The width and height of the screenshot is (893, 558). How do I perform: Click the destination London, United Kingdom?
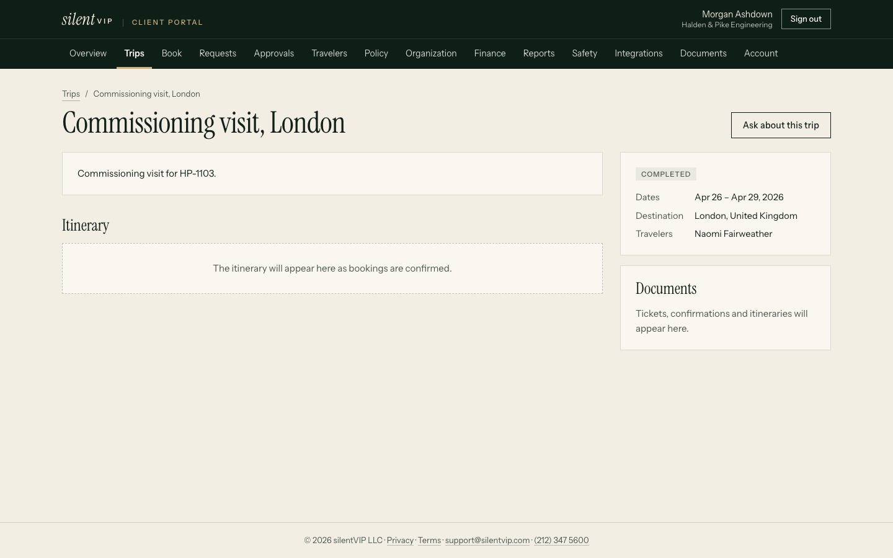coord(746,216)
